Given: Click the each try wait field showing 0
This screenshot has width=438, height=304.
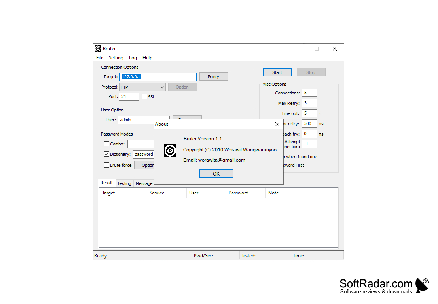Looking at the screenshot, I should pyautogui.click(x=309, y=134).
